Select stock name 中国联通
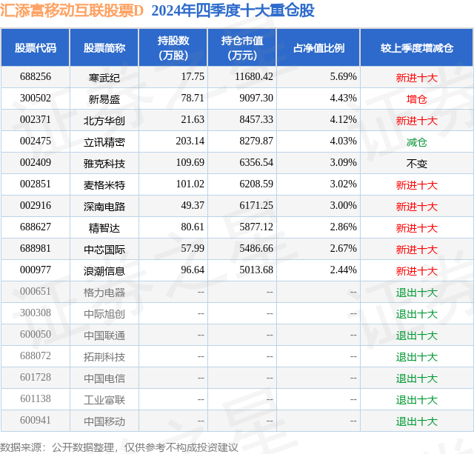474x454 pixels. click(104, 336)
